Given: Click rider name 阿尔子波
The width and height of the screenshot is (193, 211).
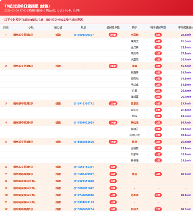Looking at the screenshot, I should pyautogui.click(x=135, y=135).
